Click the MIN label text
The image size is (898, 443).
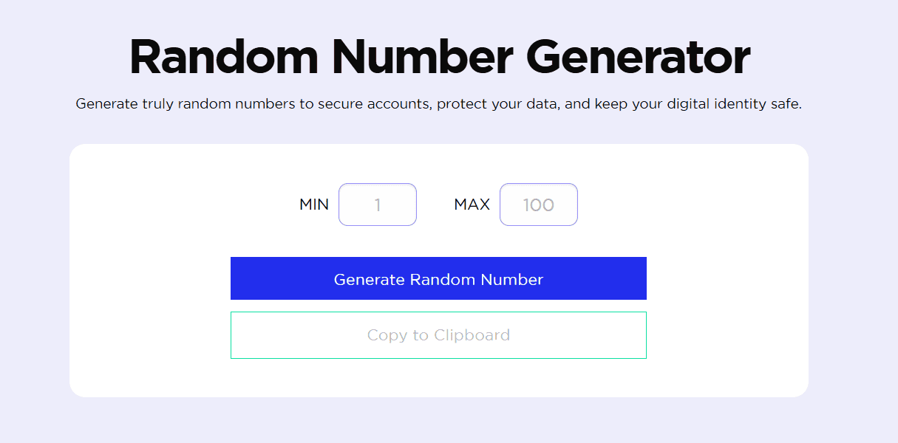click(314, 205)
